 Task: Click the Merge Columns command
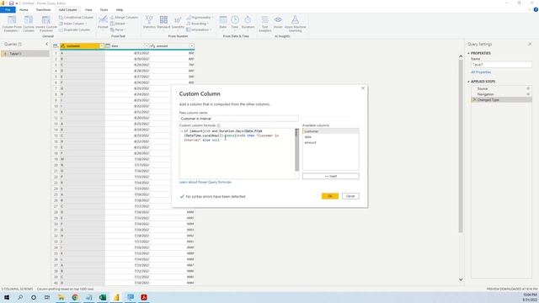pyautogui.click(x=124, y=18)
